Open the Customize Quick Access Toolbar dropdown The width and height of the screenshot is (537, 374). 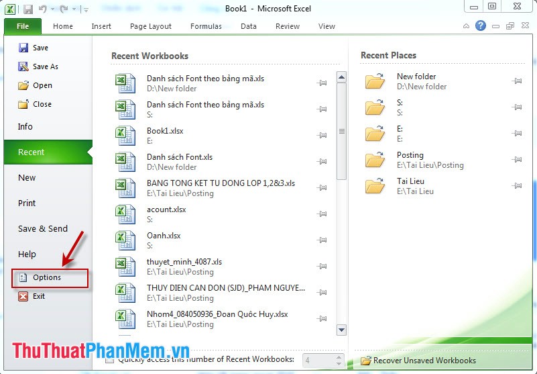coord(86,10)
